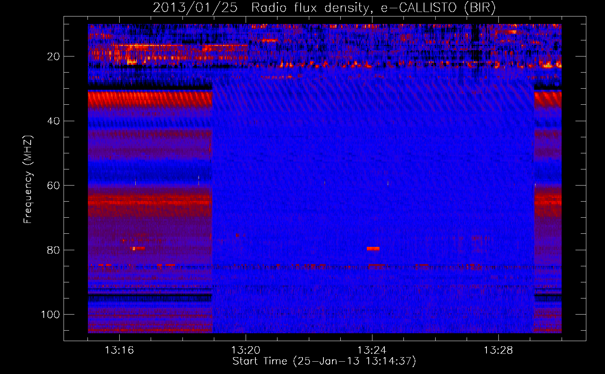605x374 pixels.
Task: Click the frequency tick label "60"
Action: tap(53, 186)
